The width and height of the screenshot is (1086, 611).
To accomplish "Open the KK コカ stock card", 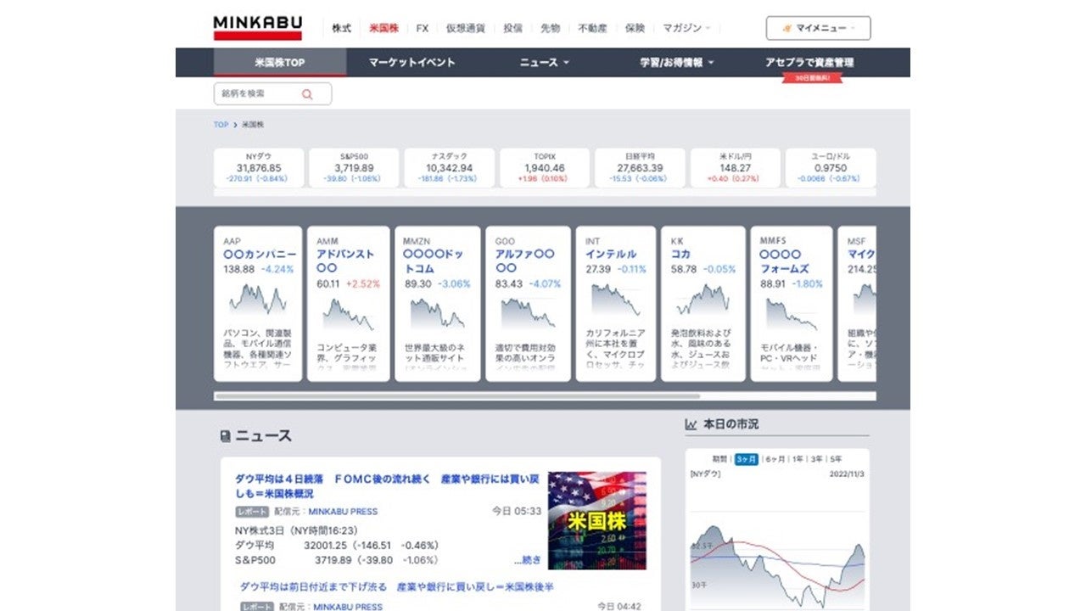I will pyautogui.click(x=703, y=303).
